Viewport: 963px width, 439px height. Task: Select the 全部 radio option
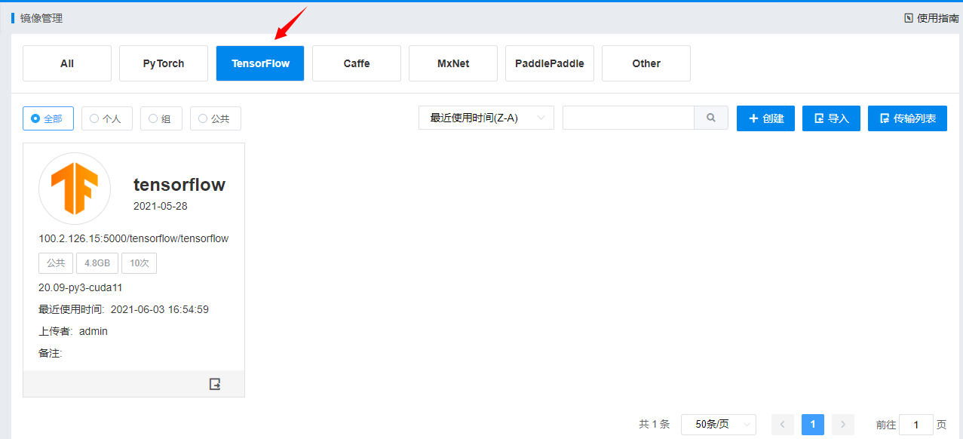(x=48, y=118)
